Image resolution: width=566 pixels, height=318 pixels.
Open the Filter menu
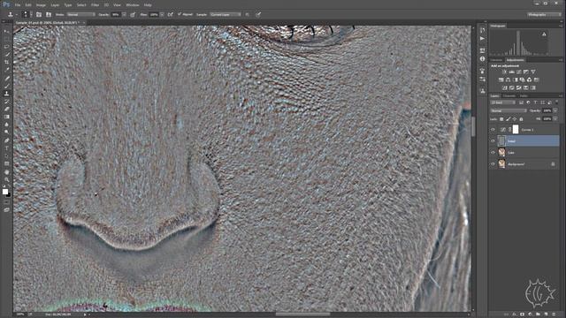pos(95,5)
